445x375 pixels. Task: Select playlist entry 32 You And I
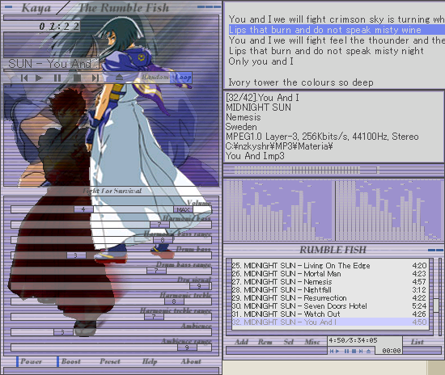pos(329,322)
